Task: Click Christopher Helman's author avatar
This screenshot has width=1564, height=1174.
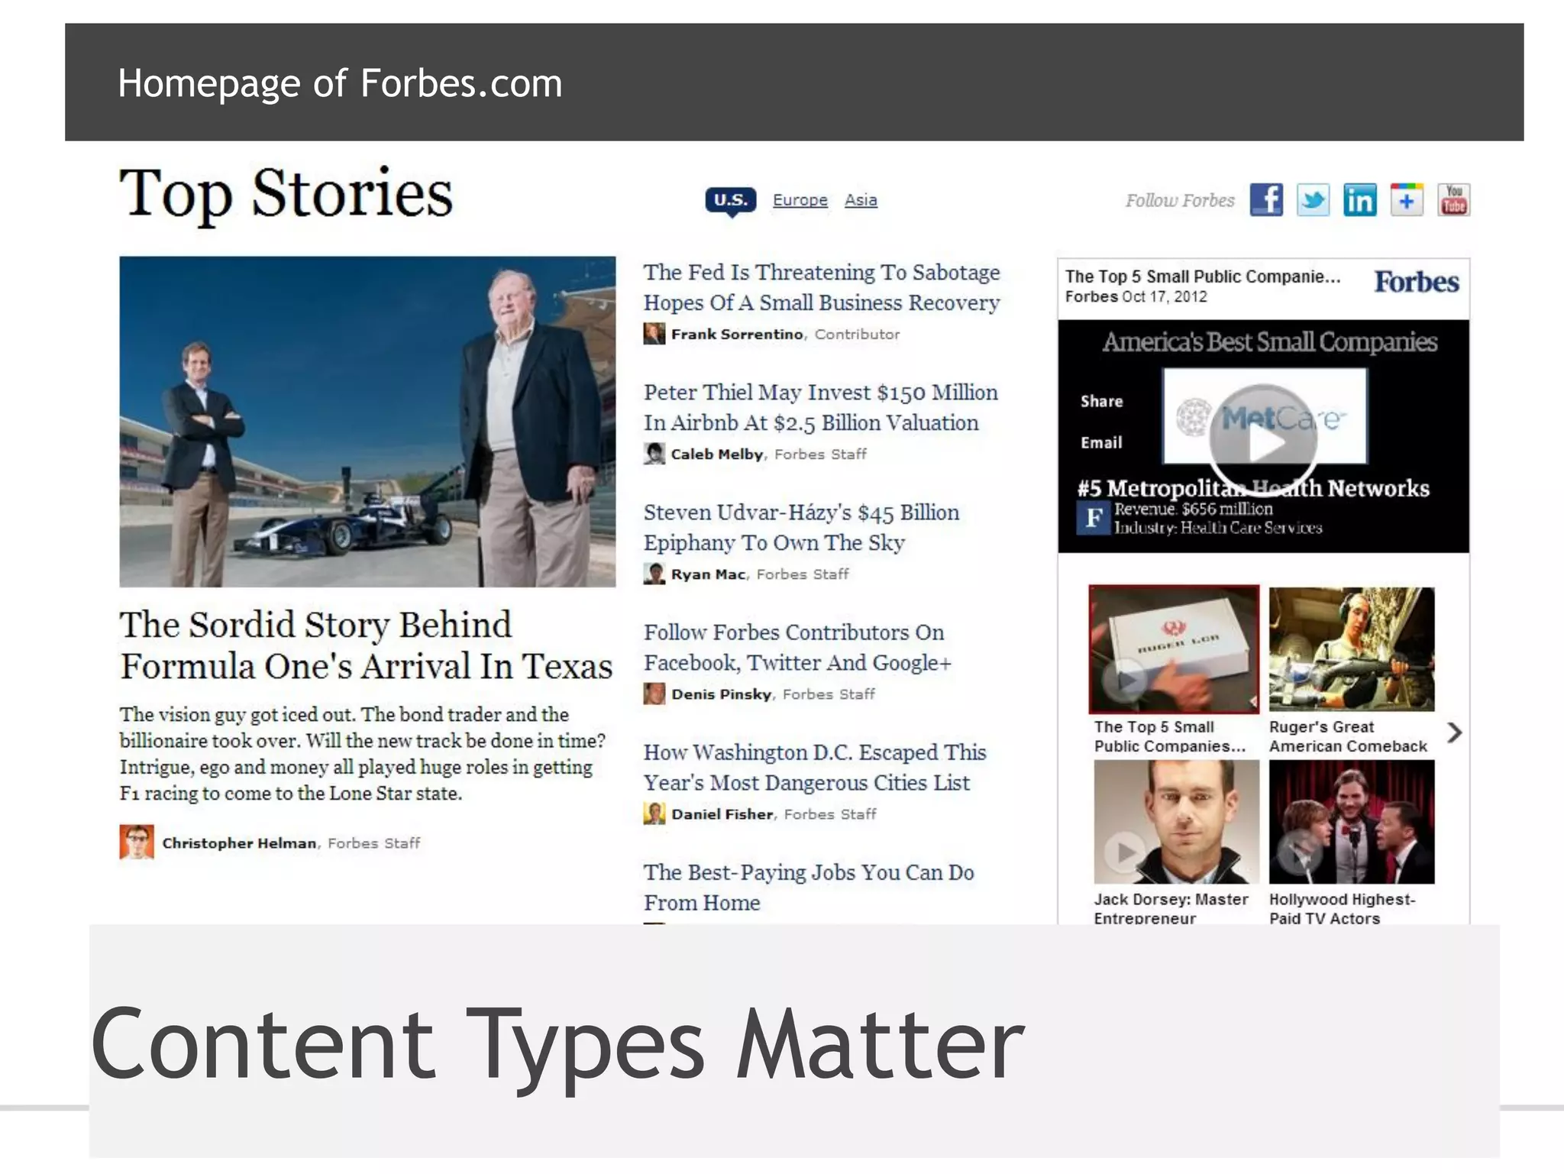Action: pos(137,842)
